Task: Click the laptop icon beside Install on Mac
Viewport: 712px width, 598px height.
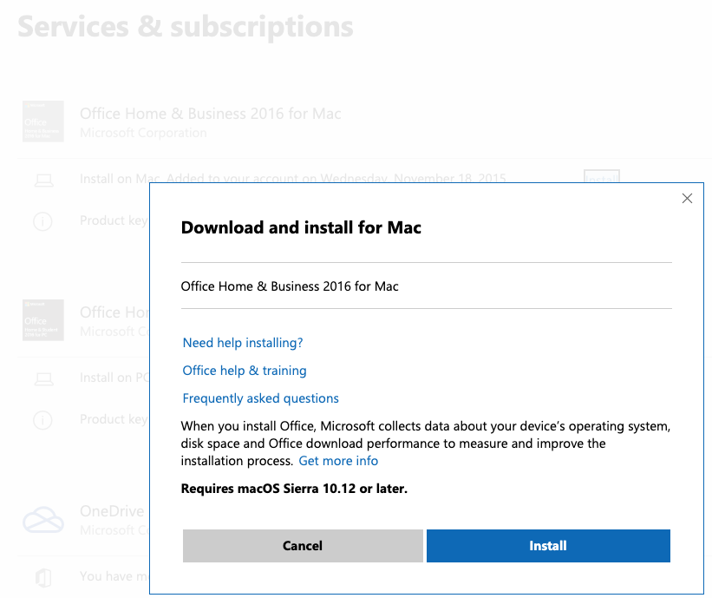Action: coord(44,181)
